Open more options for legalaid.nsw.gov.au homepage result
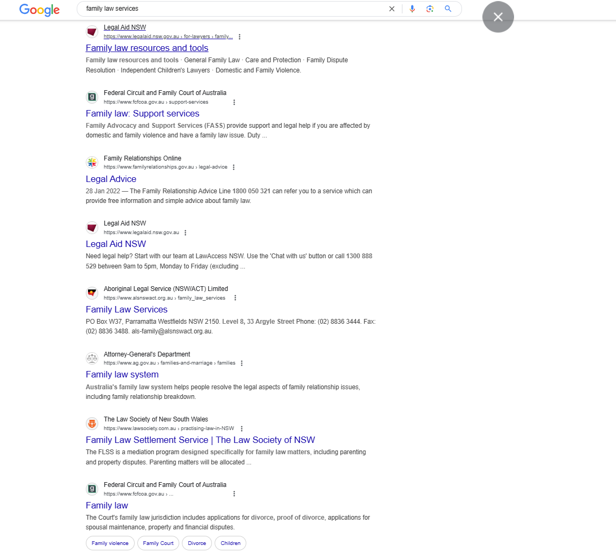616x560 pixels. [186, 232]
